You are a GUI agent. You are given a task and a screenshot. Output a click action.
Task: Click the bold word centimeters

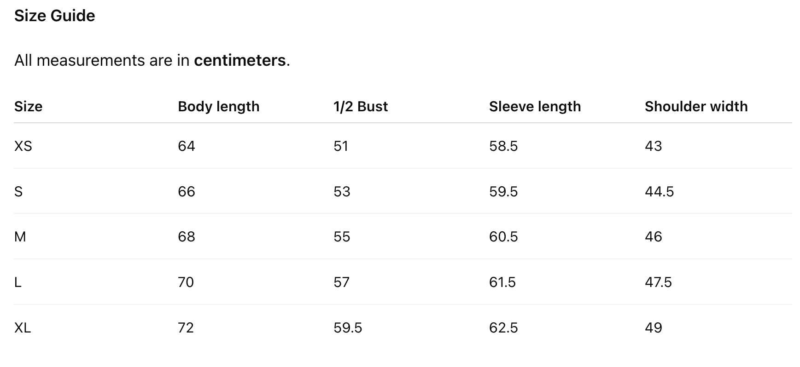coord(239,60)
